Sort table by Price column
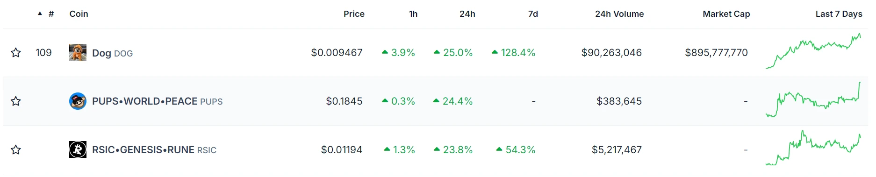This screenshot has height=177, width=876. (354, 14)
